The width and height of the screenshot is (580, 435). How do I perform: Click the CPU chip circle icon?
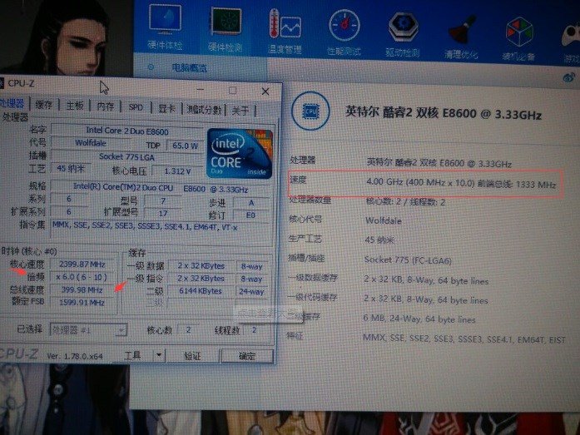pos(310,111)
